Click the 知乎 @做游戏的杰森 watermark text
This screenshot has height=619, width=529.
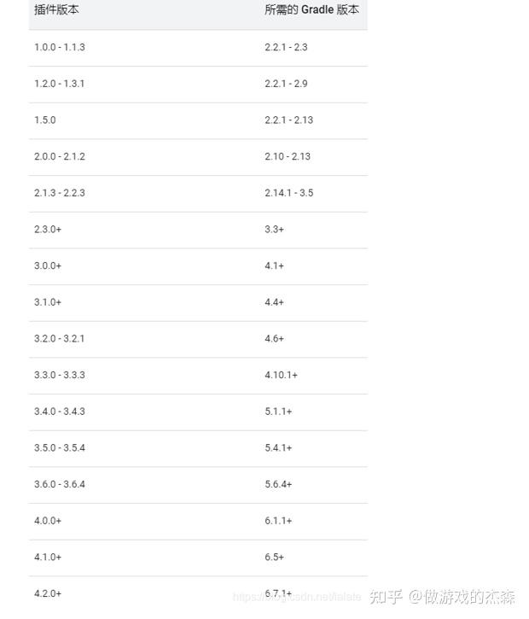pyautogui.click(x=442, y=596)
